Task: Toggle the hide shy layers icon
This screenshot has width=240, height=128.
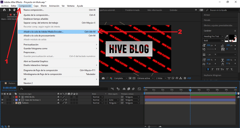Action: 124,89
